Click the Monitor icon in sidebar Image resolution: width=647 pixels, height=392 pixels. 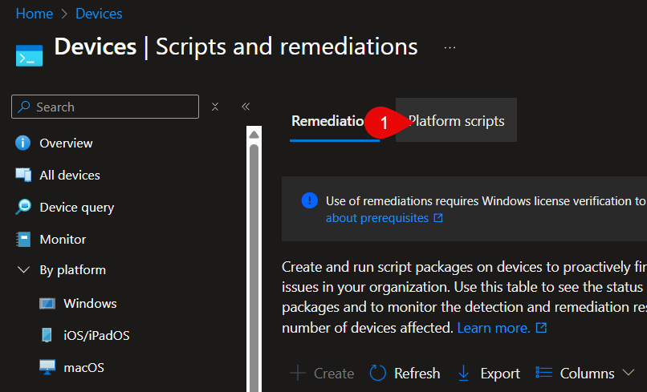tap(23, 239)
